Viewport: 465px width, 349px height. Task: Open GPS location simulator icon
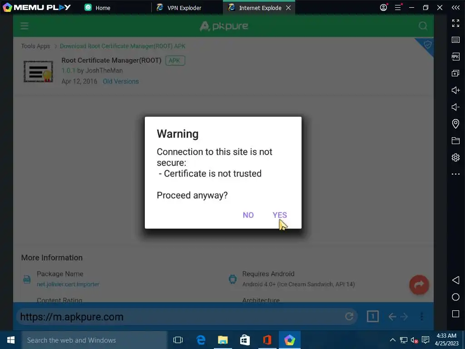click(x=455, y=124)
